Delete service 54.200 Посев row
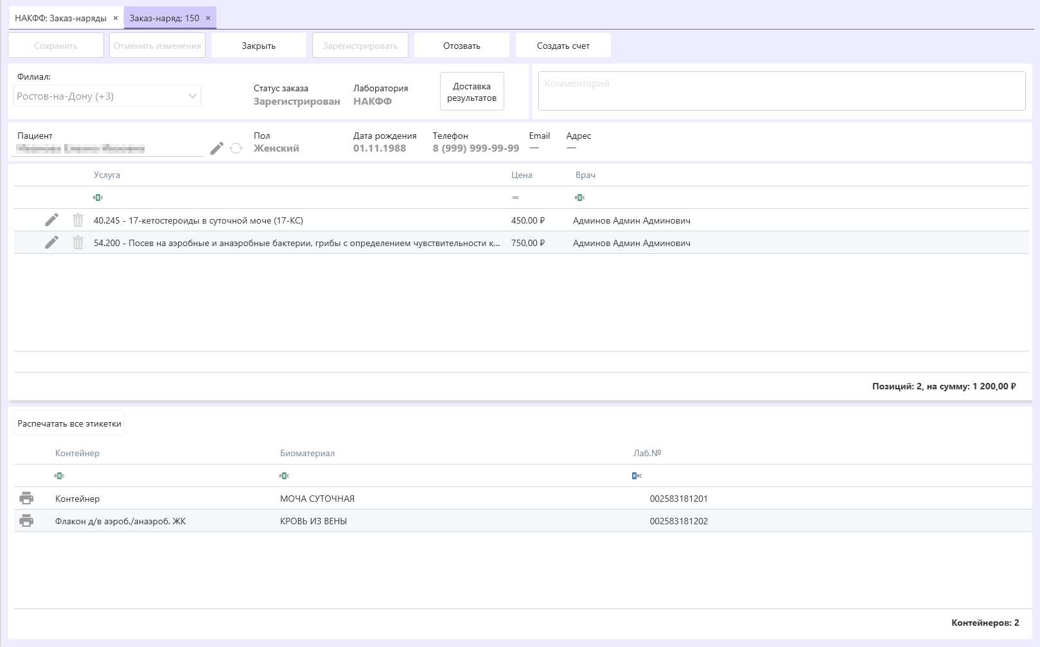This screenshot has width=1040, height=647. click(x=78, y=243)
